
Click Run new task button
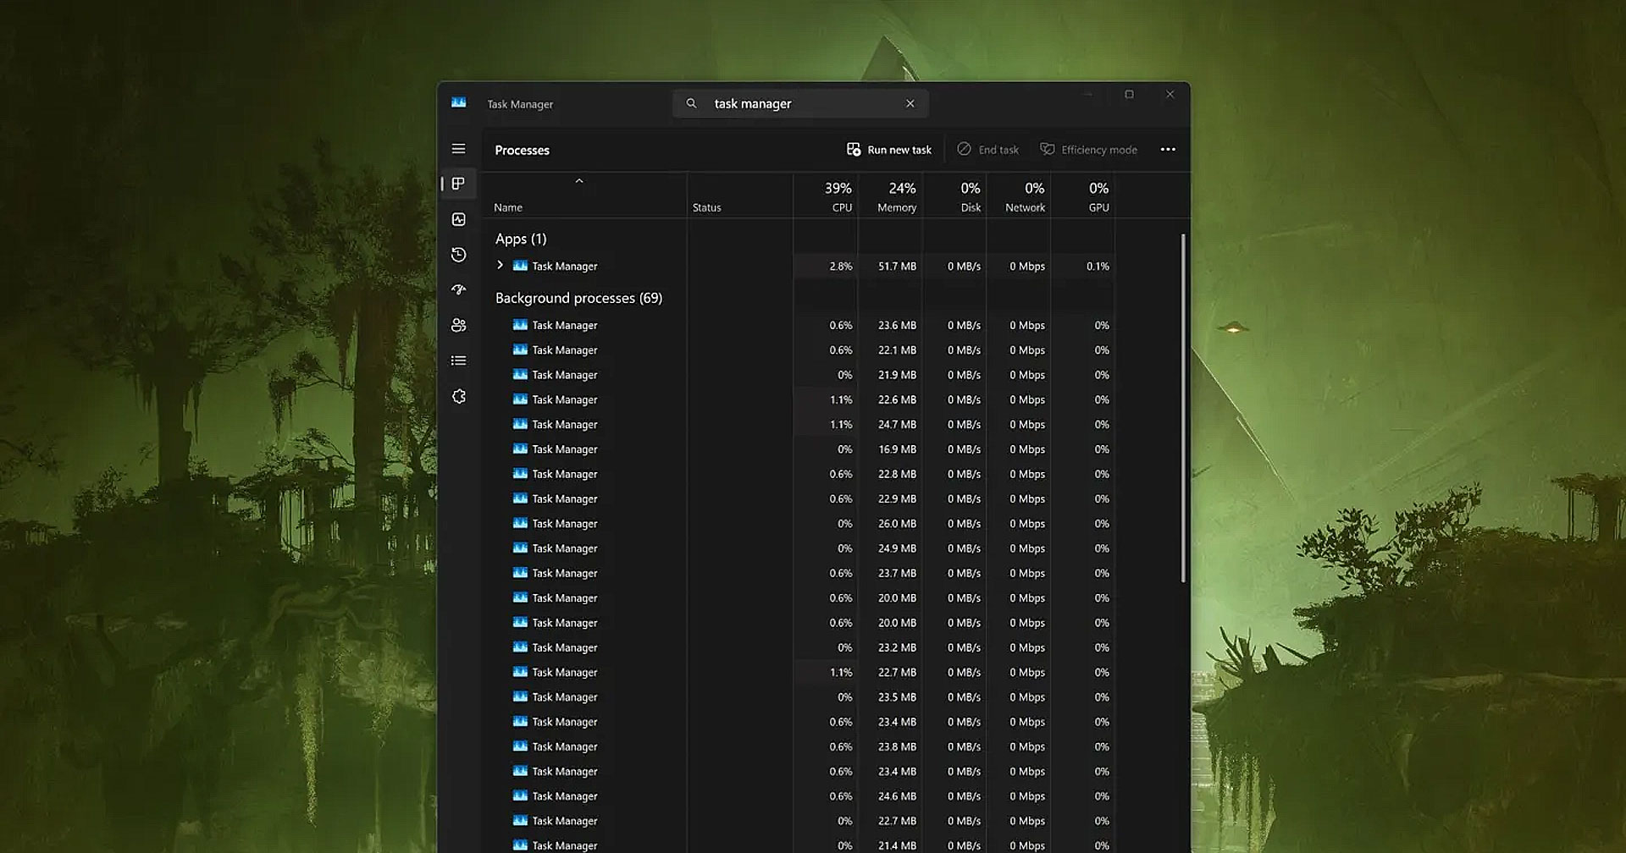pos(888,150)
